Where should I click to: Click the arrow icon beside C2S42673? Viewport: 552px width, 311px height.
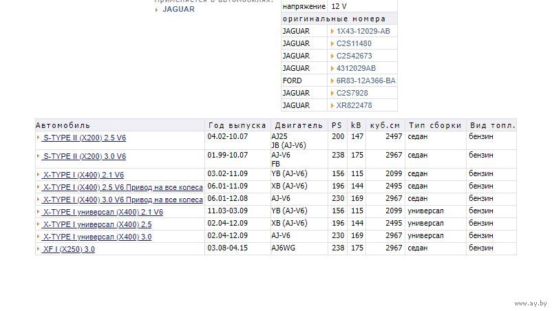tap(332, 56)
